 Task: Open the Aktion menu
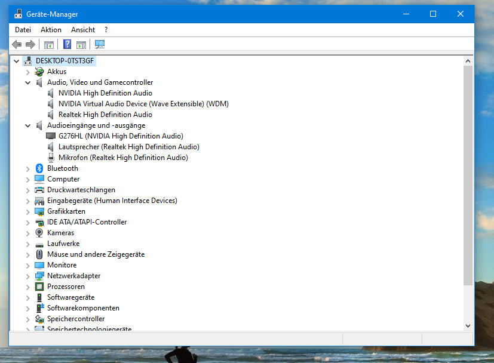(x=51, y=30)
